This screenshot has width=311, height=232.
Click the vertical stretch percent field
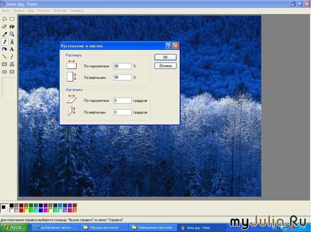[x=123, y=78]
